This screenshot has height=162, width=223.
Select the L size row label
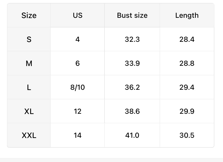coord(29,87)
